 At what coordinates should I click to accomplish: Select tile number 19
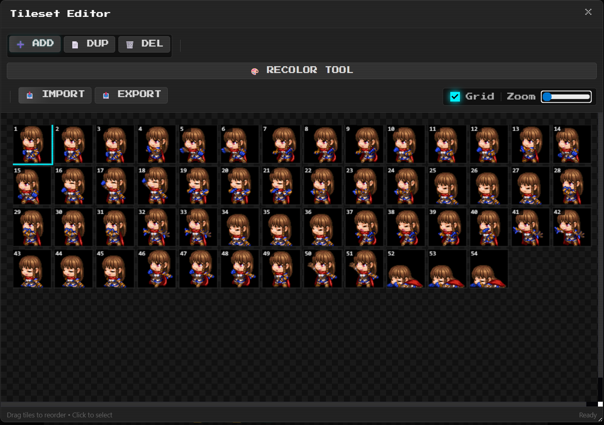pos(198,186)
